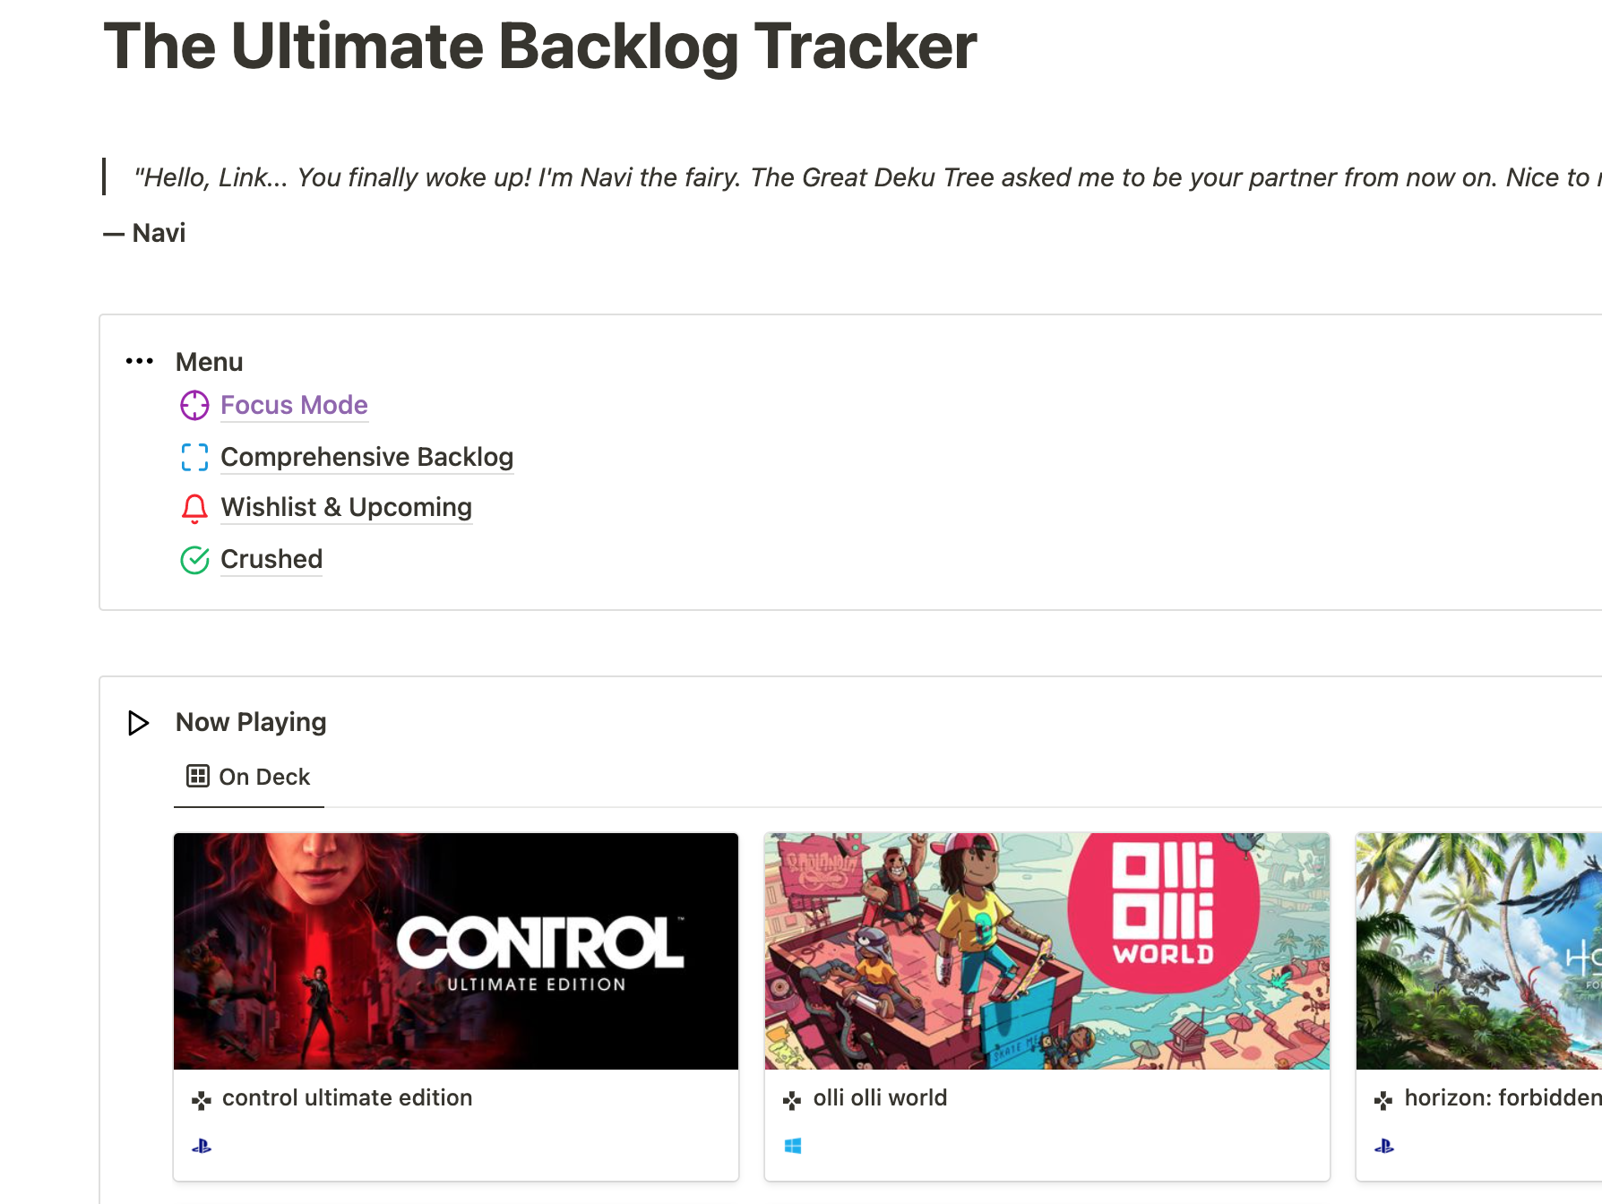Click the play triangle beside Now Playing
This screenshot has height=1204, width=1602.
[139, 722]
